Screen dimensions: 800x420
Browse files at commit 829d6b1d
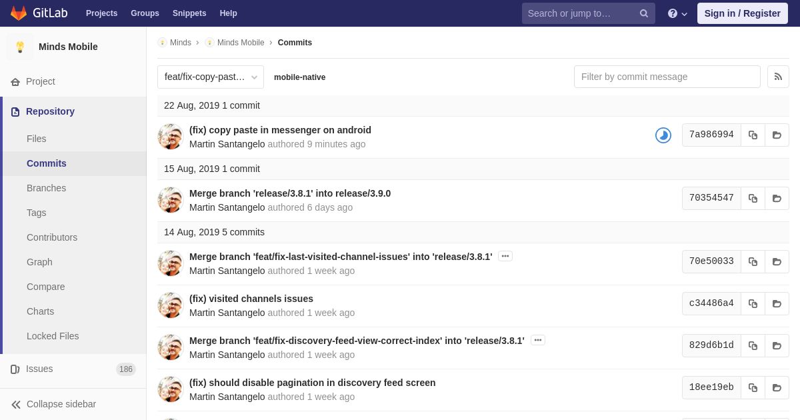pyautogui.click(x=777, y=345)
